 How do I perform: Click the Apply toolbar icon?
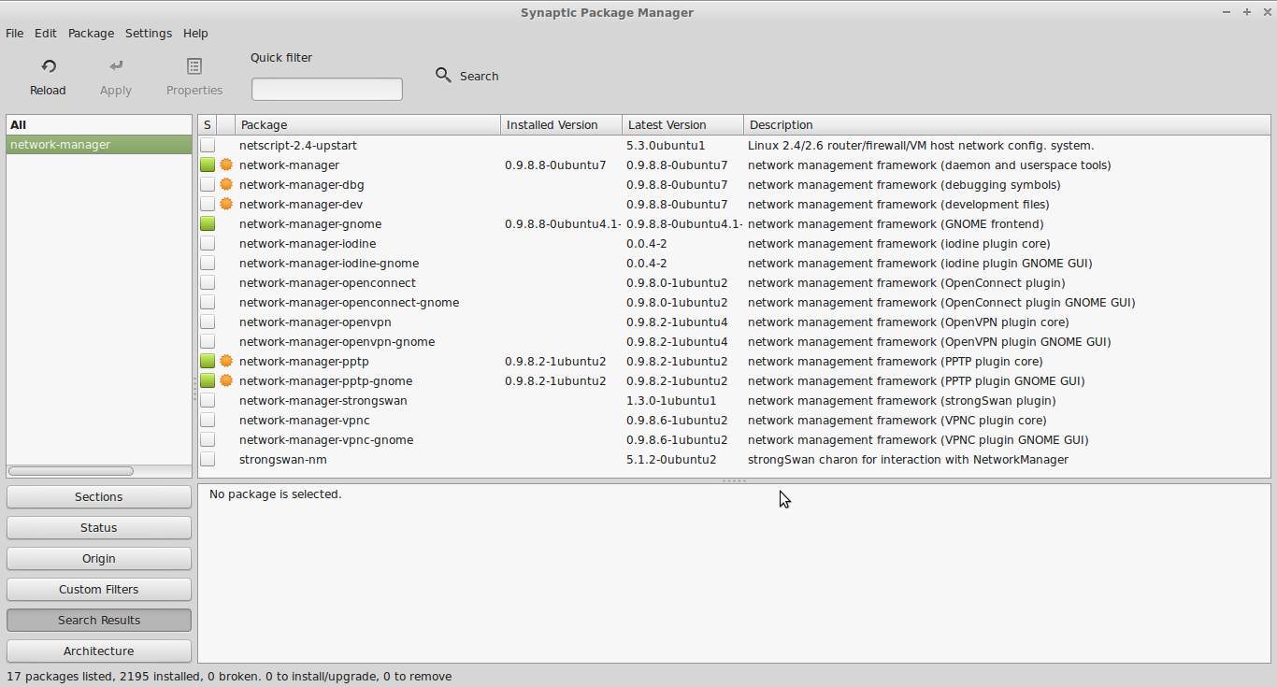[116, 66]
